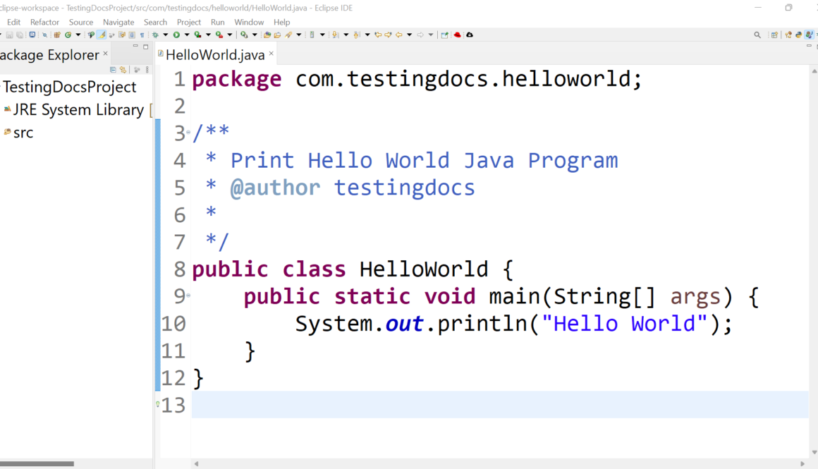Open the Navigate menu
Screen dimensions: 818x469
pos(118,22)
